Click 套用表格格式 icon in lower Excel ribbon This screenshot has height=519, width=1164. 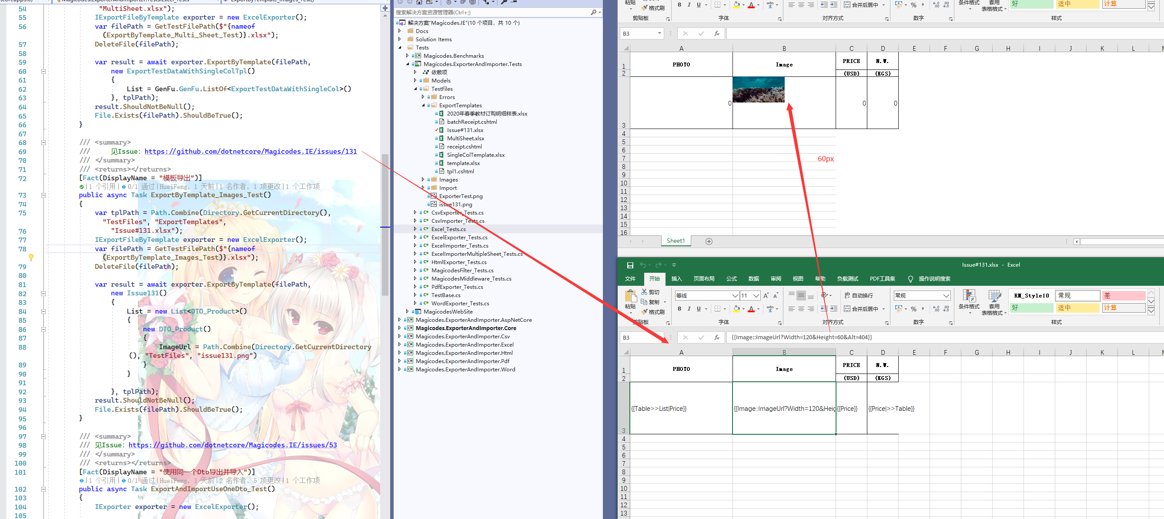tap(994, 297)
